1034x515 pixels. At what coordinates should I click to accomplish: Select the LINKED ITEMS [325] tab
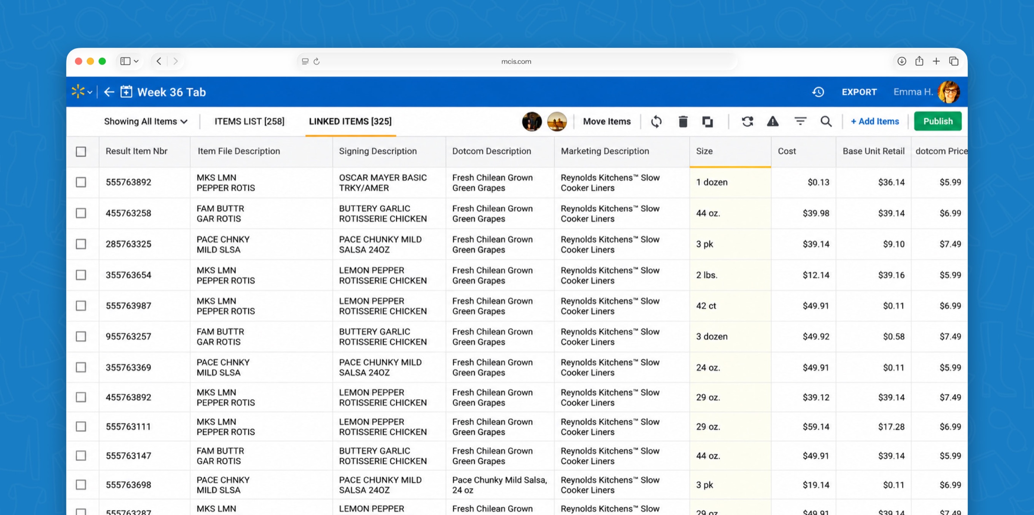pyautogui.click(x=350, y=121)
